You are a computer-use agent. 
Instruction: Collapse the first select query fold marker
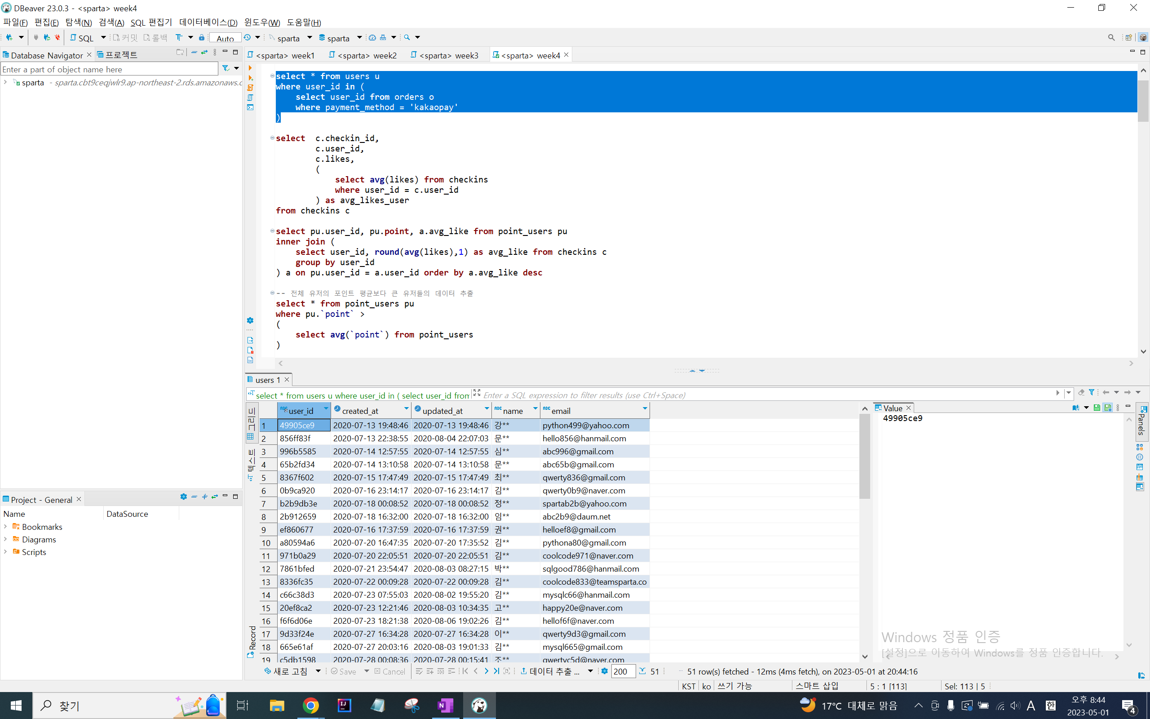[x=272, y=75]
